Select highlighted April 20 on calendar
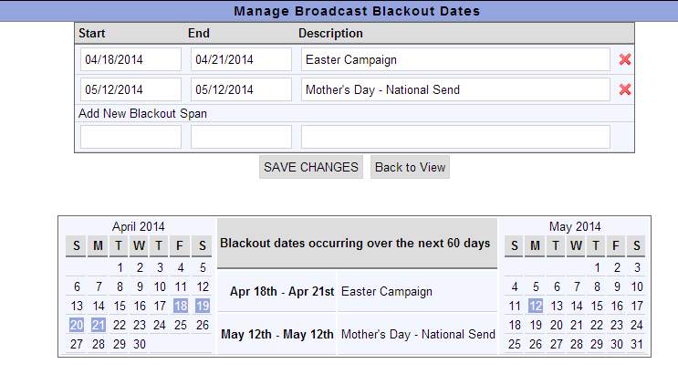 point(77,325)
